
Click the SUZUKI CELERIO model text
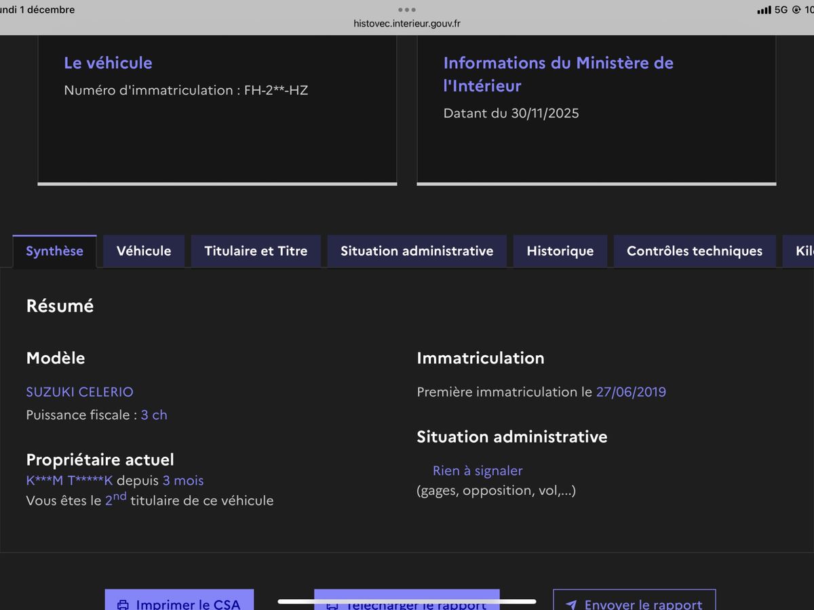79,392
